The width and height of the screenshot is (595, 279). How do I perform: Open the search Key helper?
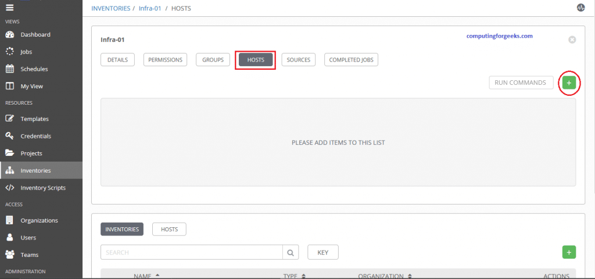point(323,252)
